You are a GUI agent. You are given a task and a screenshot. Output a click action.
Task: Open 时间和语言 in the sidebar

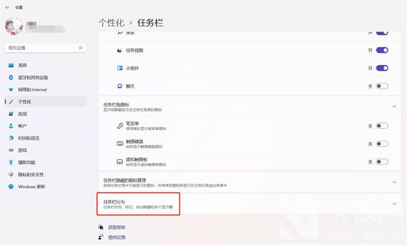[x=45, y=138]
